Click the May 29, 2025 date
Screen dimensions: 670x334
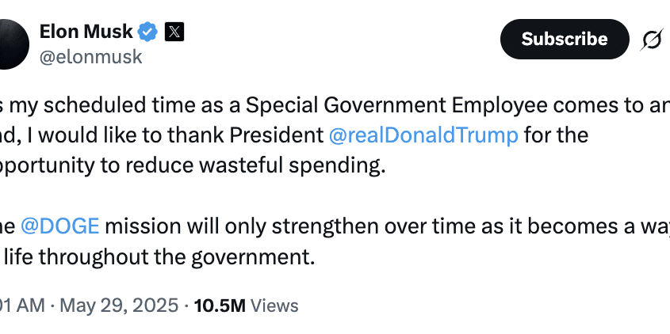click(118, 306)
